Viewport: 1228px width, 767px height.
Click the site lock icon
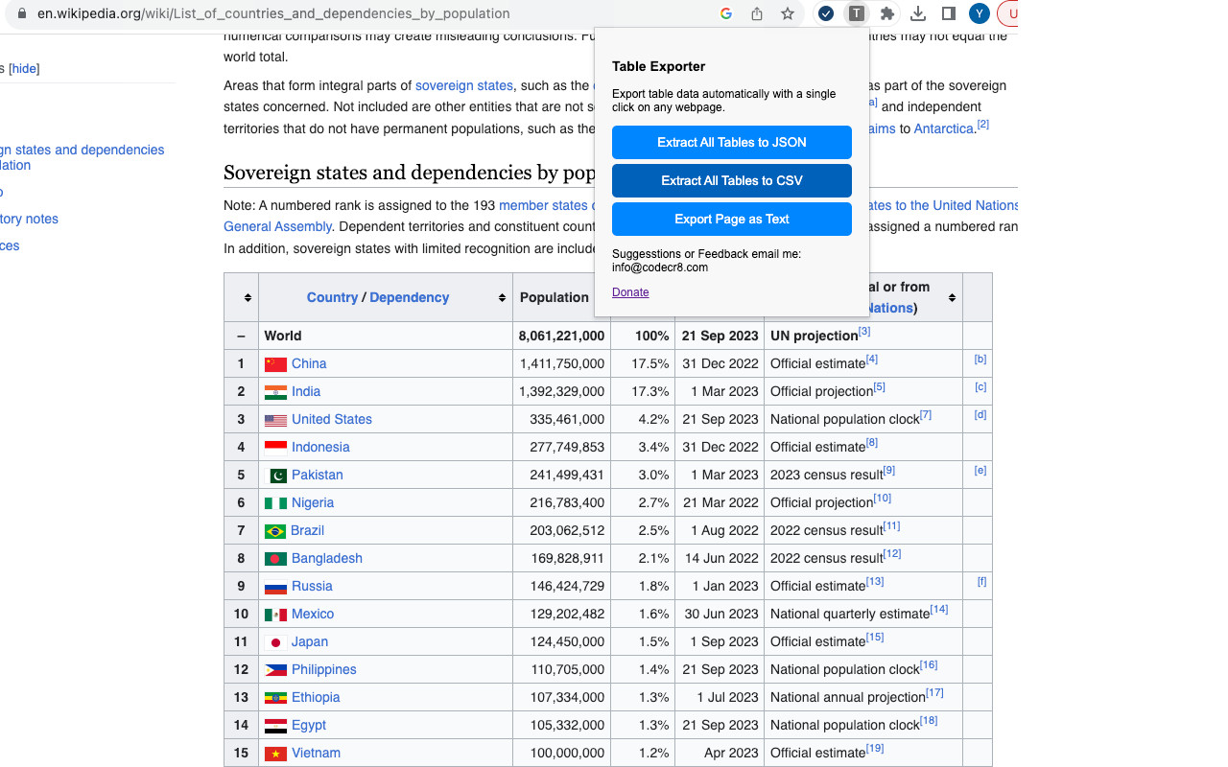[23, 13]
